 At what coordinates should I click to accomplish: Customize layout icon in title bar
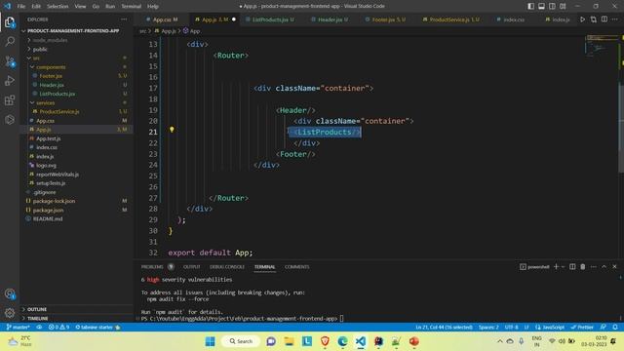click(563, 6)
